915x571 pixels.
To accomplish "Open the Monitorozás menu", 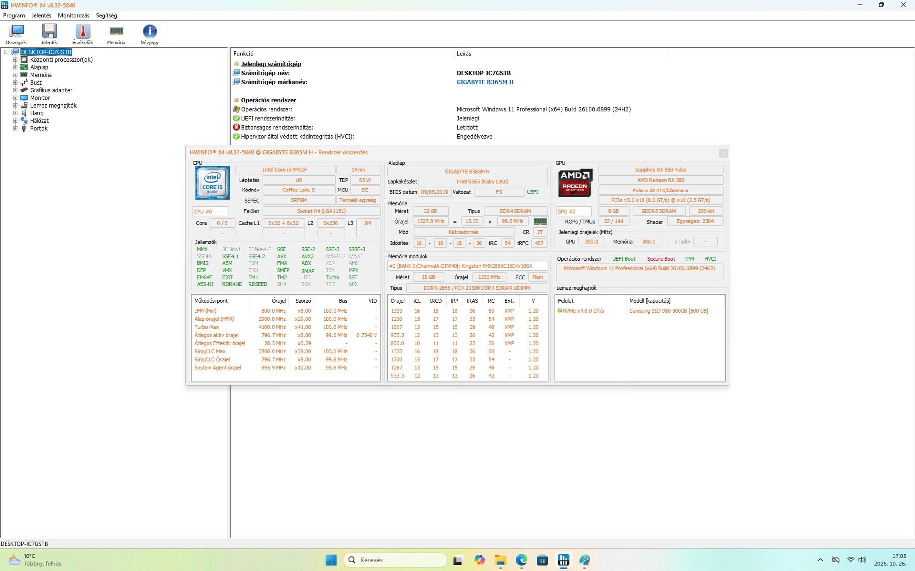I will click(x=74, y=15).
